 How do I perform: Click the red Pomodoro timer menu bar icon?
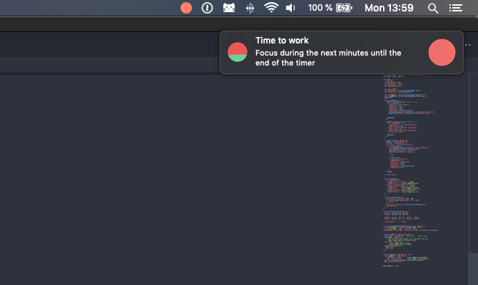[186, 8]
